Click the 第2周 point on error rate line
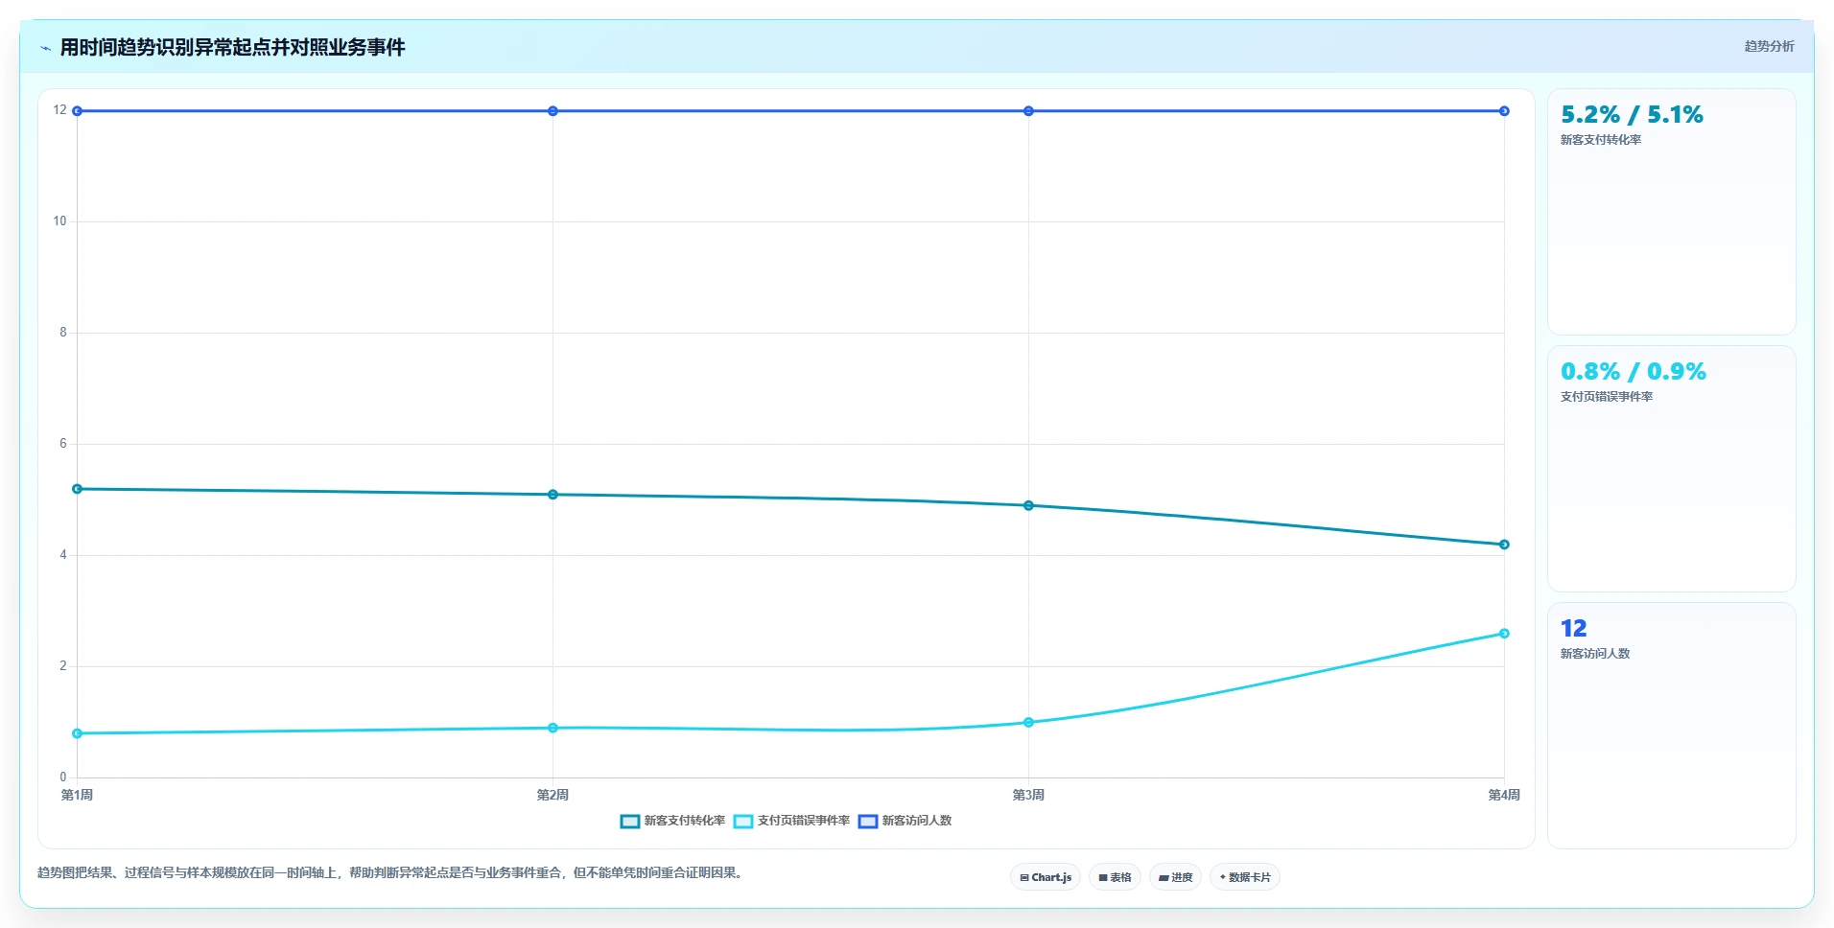This screenshot has width=1834, height=928. [x=553, y=729]
